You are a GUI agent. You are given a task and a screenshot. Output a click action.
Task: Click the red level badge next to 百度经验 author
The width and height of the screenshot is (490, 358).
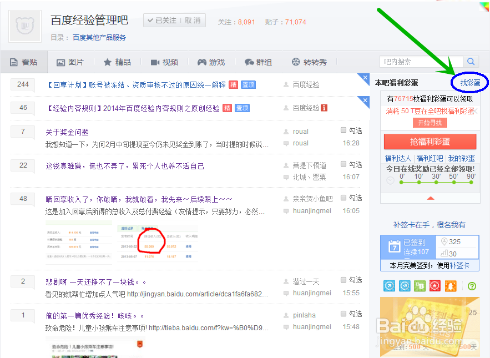point(324,108)
